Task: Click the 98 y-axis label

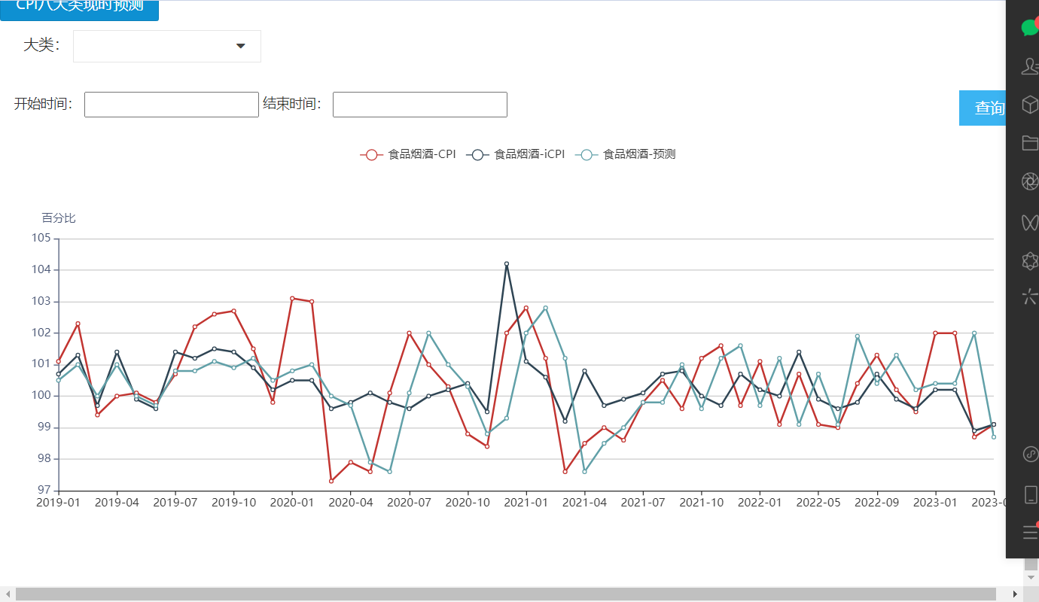Action: (x=44, y=459)
